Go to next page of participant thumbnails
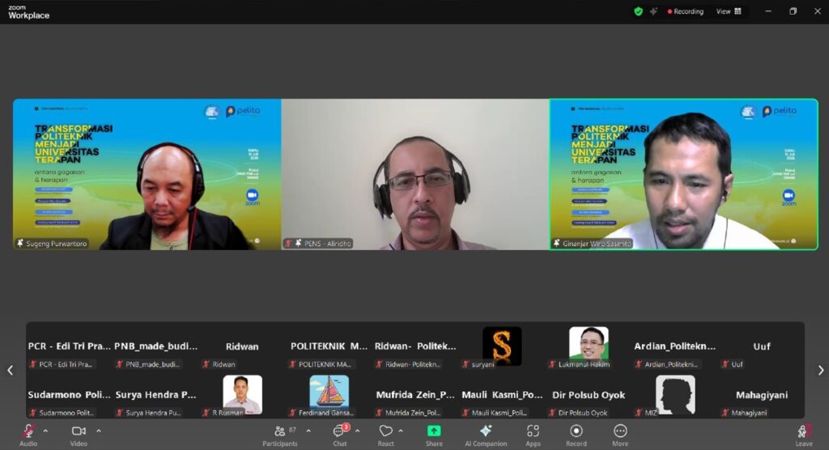The image size is (829, 450). (820, 370)
